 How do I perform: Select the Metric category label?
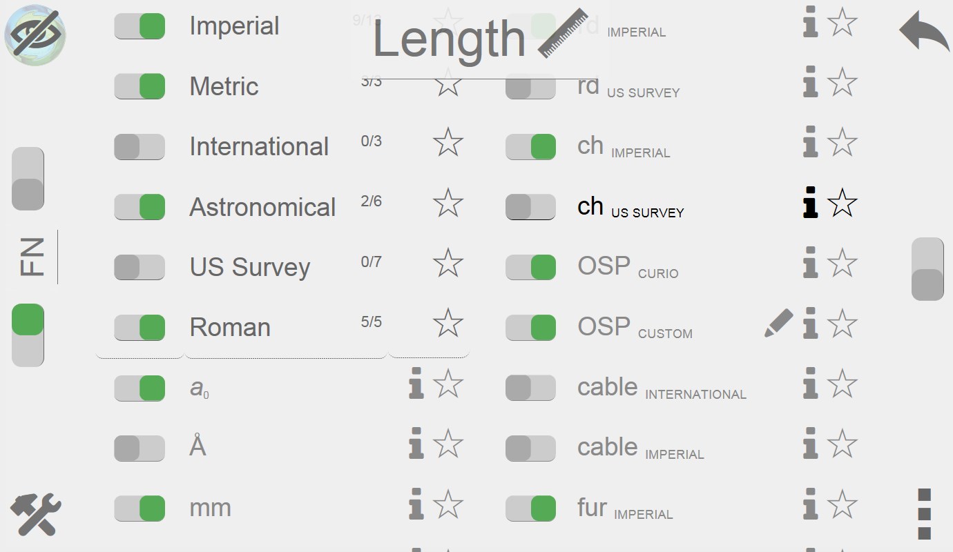[224, 86]
